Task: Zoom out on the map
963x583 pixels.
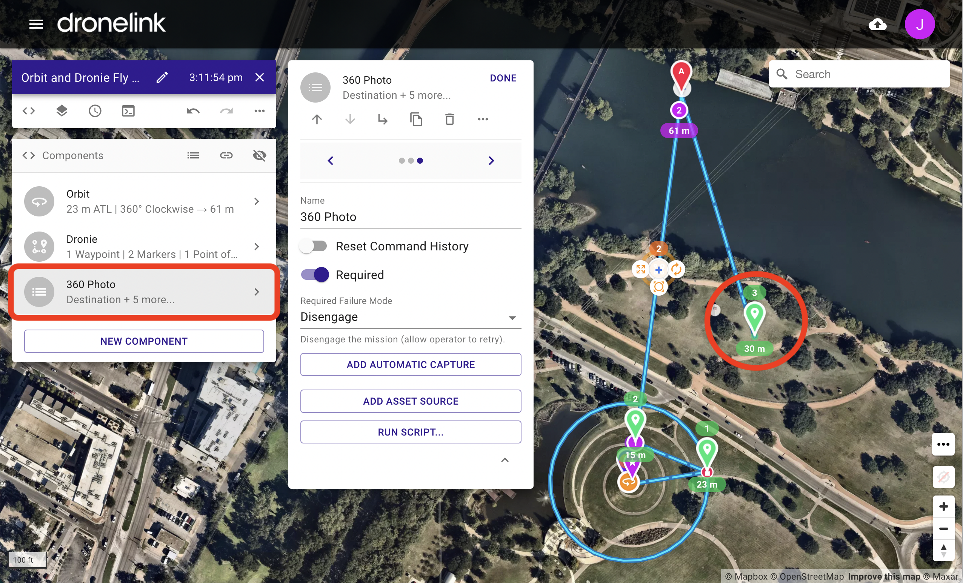Action: [943, 529]
